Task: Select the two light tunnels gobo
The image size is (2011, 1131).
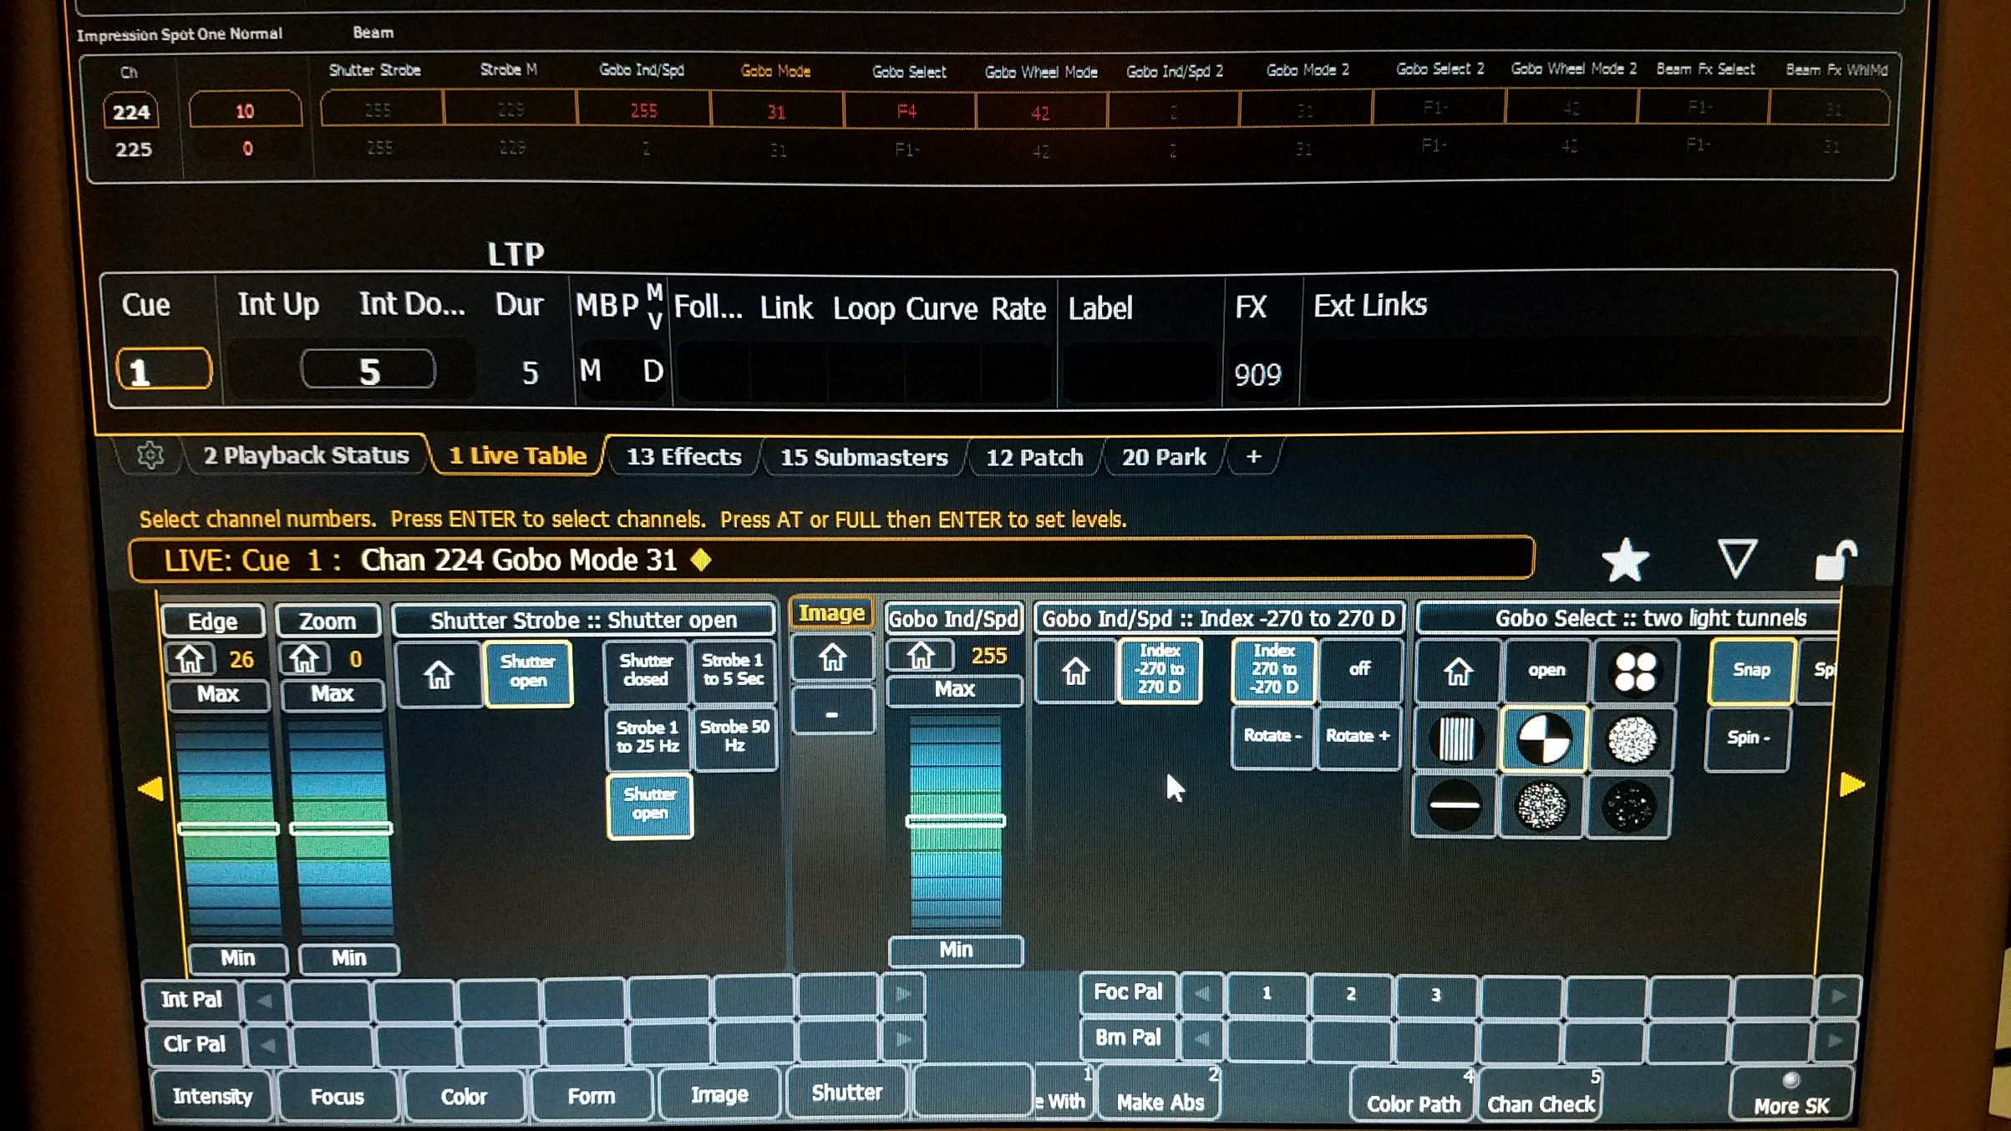Action: (1544, 738)
